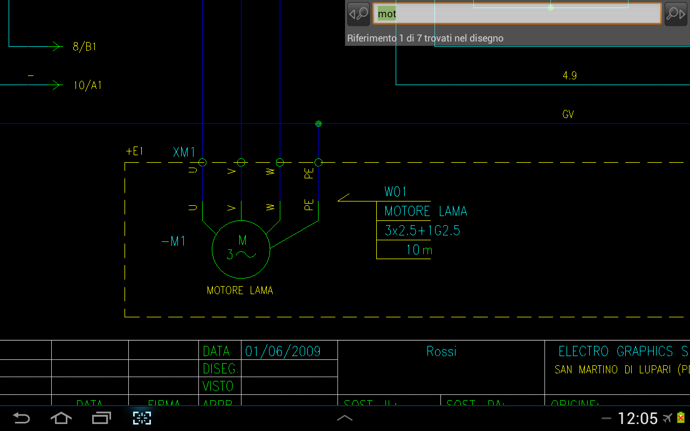Select the DISEG. field label
The image size is (690, 431).
[220, 369]
